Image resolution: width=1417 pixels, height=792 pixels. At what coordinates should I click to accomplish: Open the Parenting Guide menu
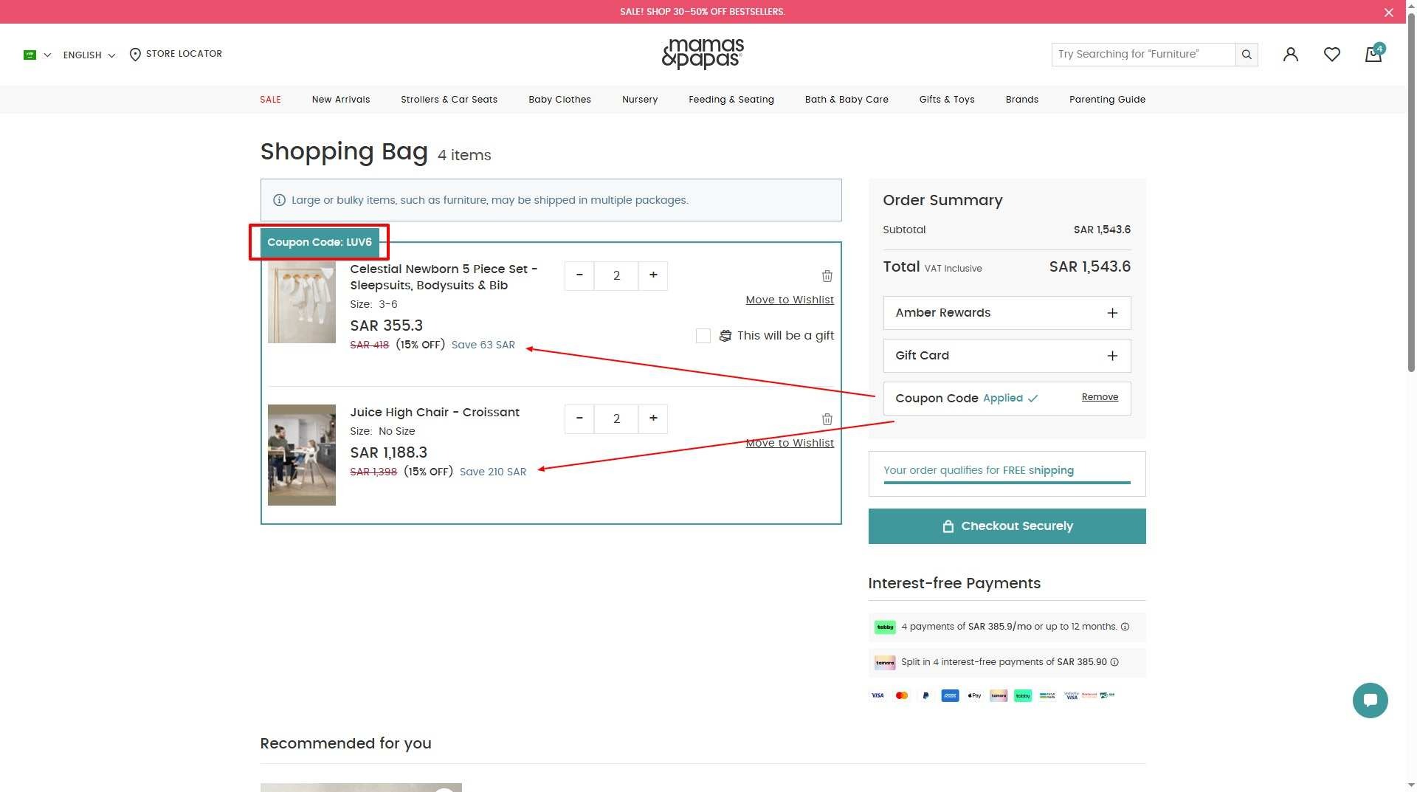click(x=1107, y=100)
